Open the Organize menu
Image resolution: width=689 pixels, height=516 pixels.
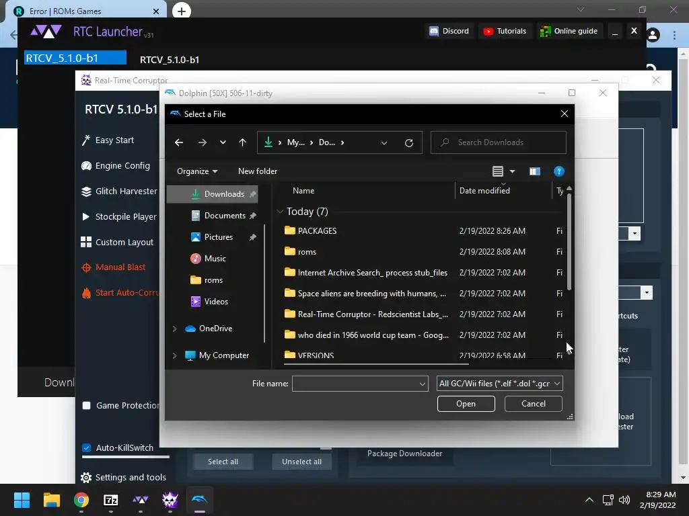click(197, 171)
